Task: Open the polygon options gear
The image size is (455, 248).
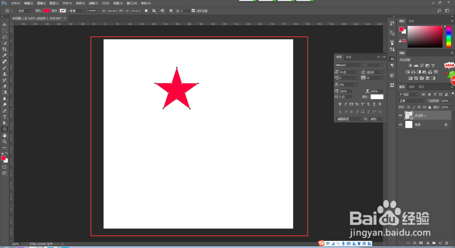Action: pos(171,11)
